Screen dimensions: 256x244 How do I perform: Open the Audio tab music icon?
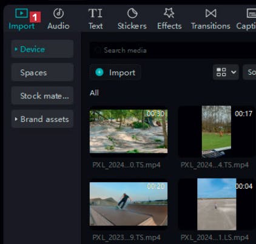[x=58, y=13]
